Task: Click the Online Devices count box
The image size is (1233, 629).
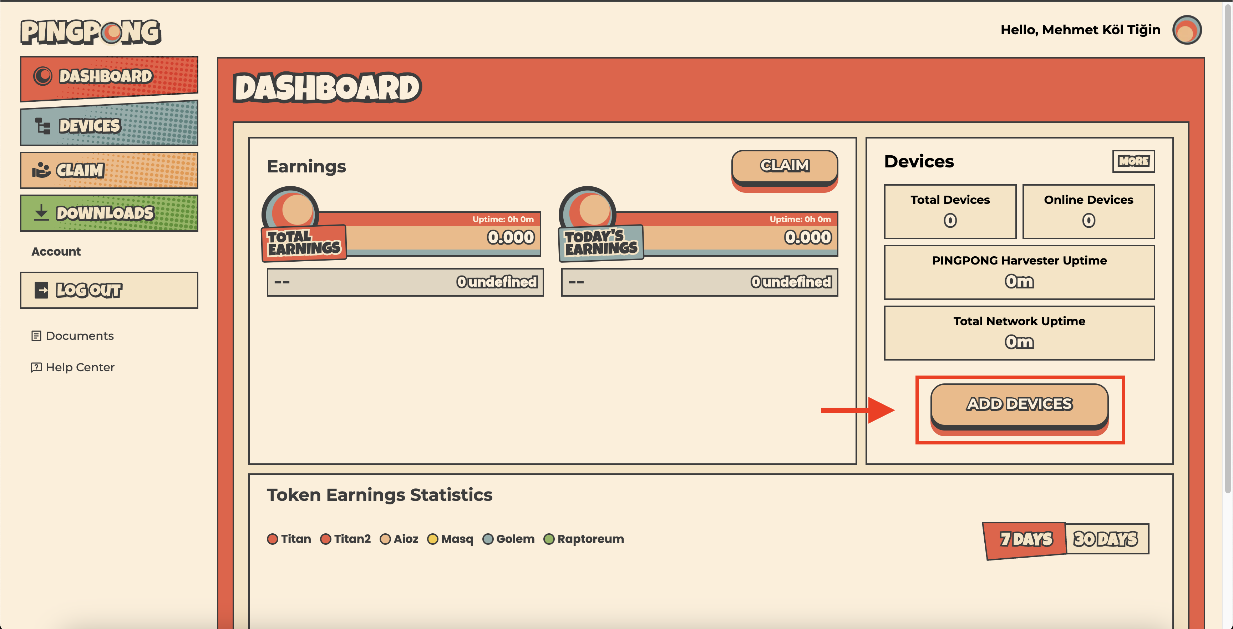Action: 1089,211
